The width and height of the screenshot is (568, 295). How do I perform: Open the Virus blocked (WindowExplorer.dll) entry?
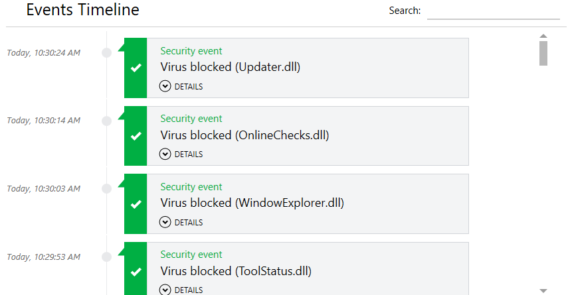(x=252, y=203)
